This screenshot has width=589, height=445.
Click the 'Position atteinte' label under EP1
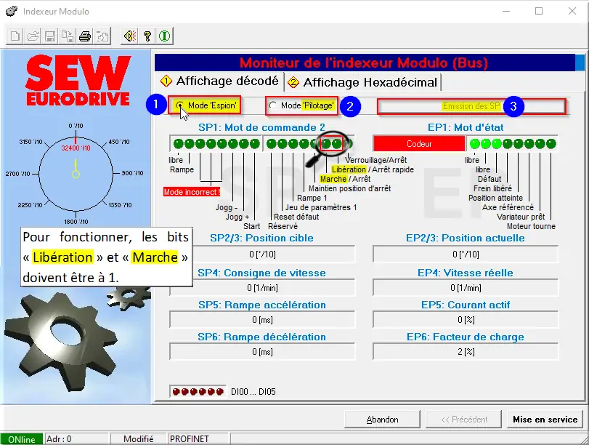(495, 198)
